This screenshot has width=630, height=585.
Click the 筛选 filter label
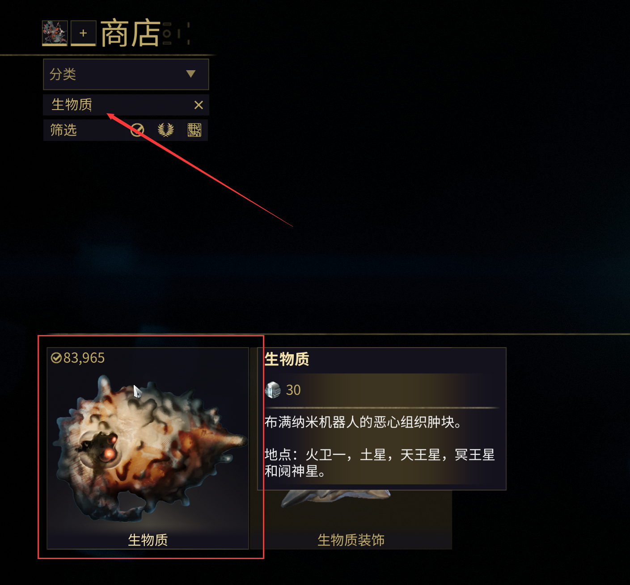point(63,130)
